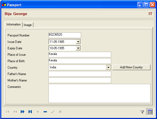Expand the Country combo box arrow
The image size is (157, 119).
coord(108,67)
